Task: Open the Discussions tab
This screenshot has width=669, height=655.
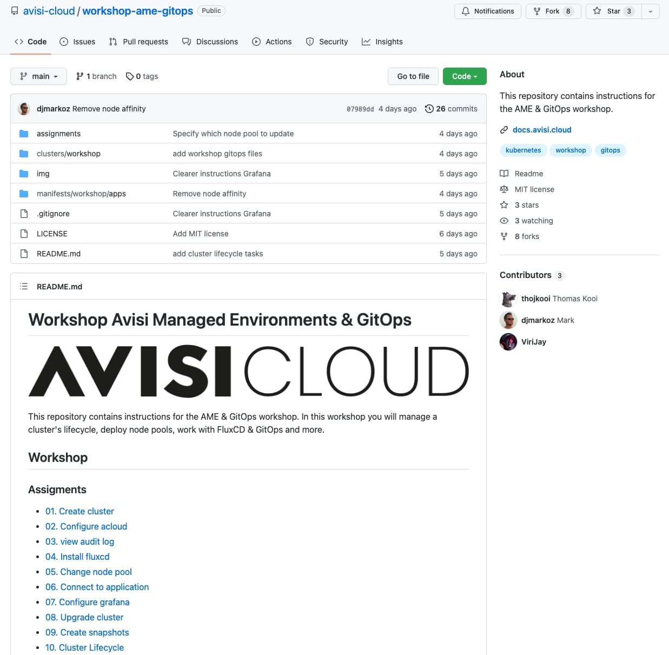Action: point(210,41)
